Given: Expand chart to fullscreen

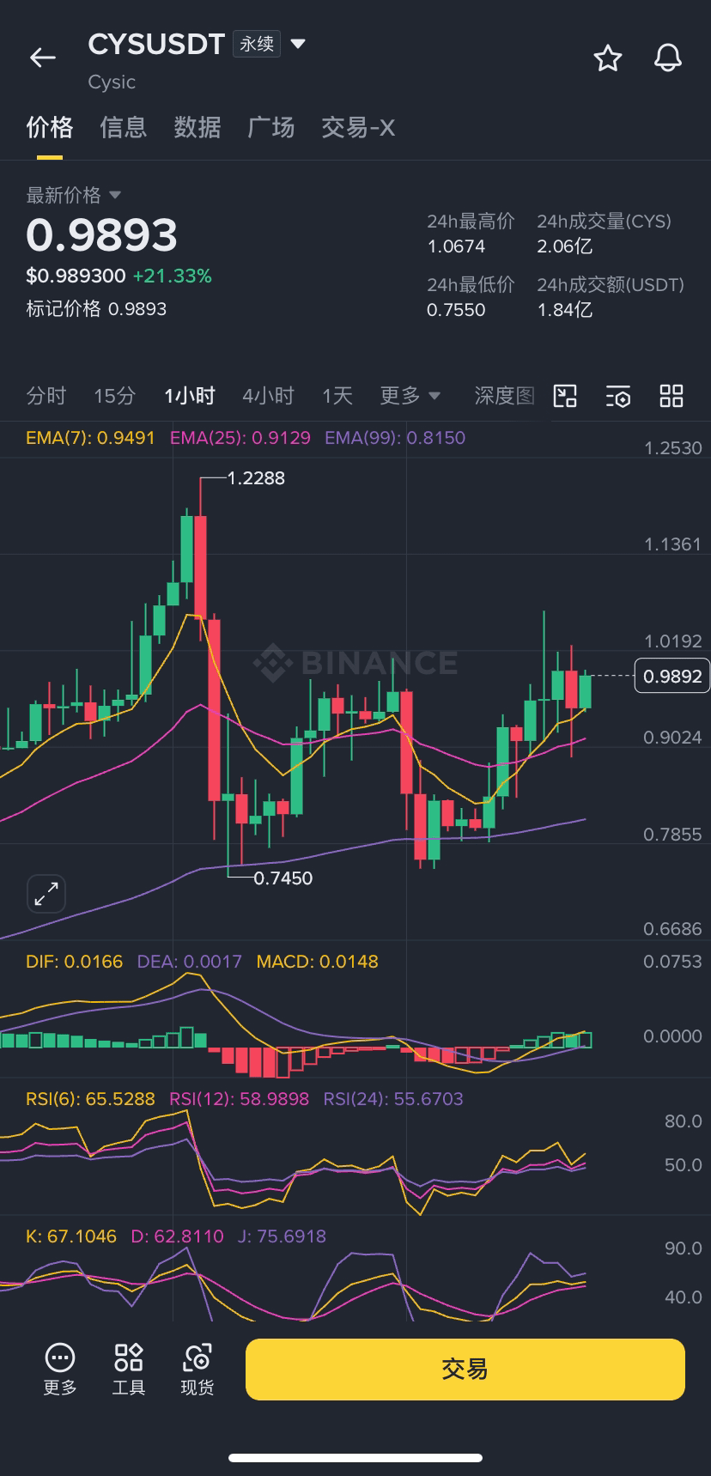Looking at the screenshot, I should pos(46,894).
